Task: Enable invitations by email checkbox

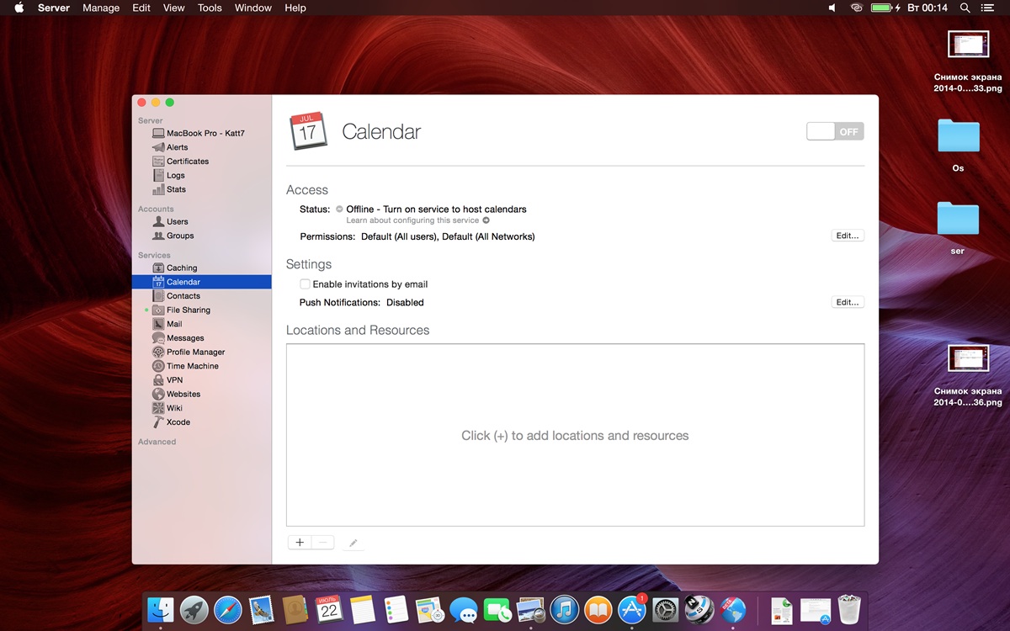Action: coord(305,284)
